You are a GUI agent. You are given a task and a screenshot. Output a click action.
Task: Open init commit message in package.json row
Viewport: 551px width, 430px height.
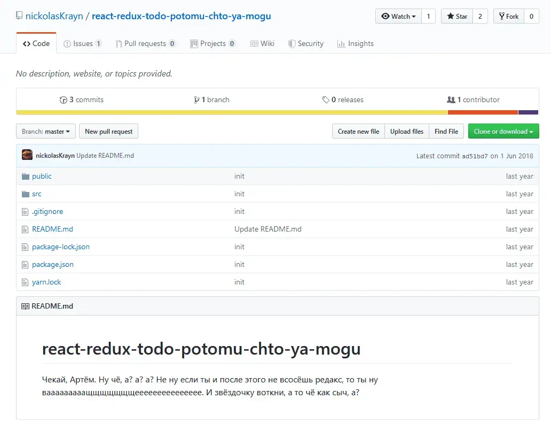click(x=239, y=264)
